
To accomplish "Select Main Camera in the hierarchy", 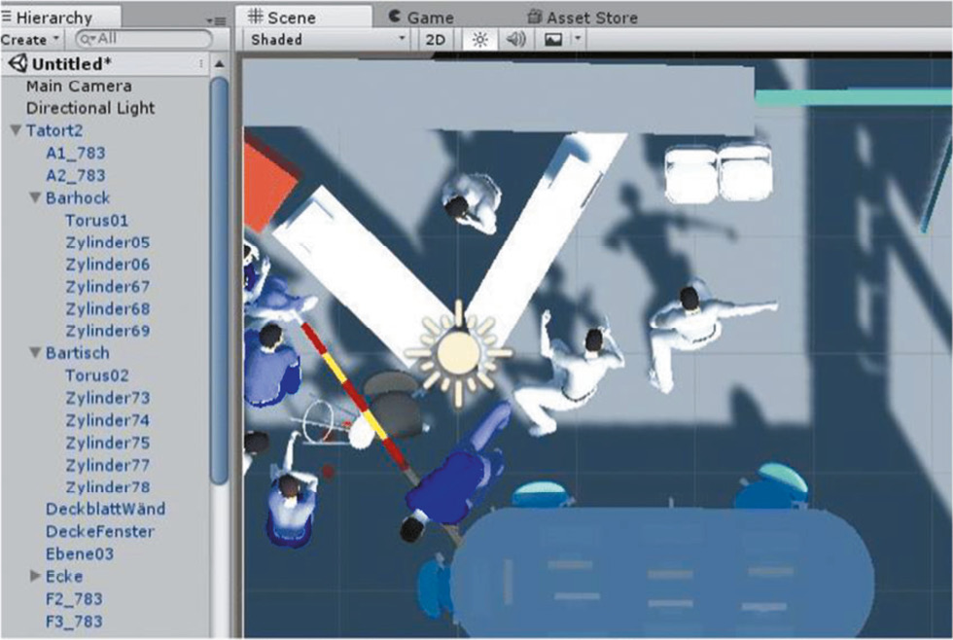I will tap(79, 86).
